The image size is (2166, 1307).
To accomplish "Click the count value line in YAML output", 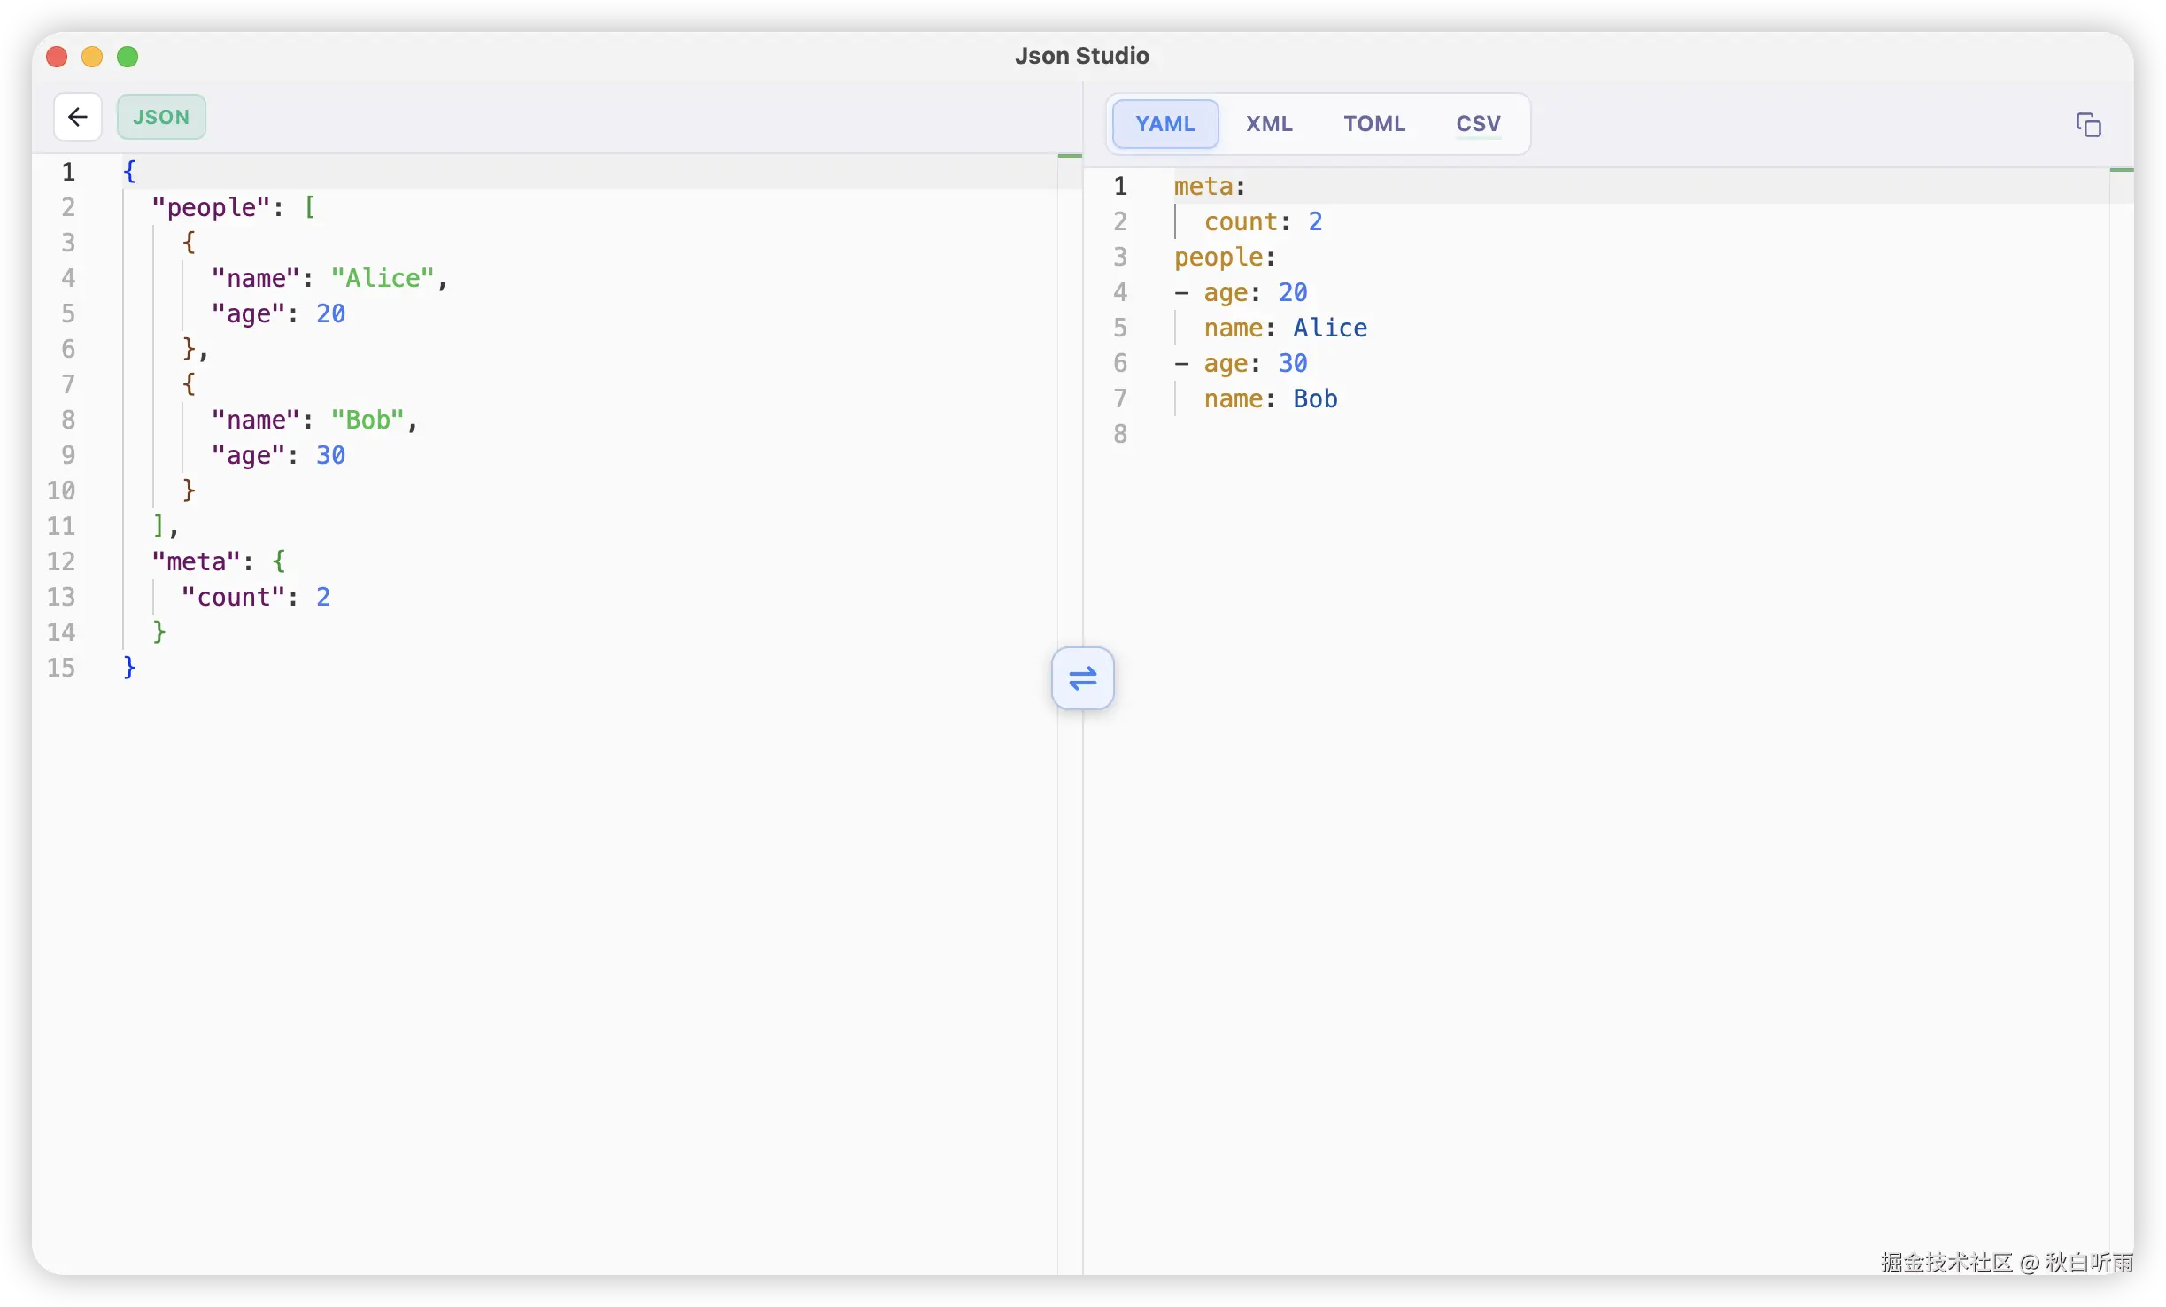I will point(1263,221).
